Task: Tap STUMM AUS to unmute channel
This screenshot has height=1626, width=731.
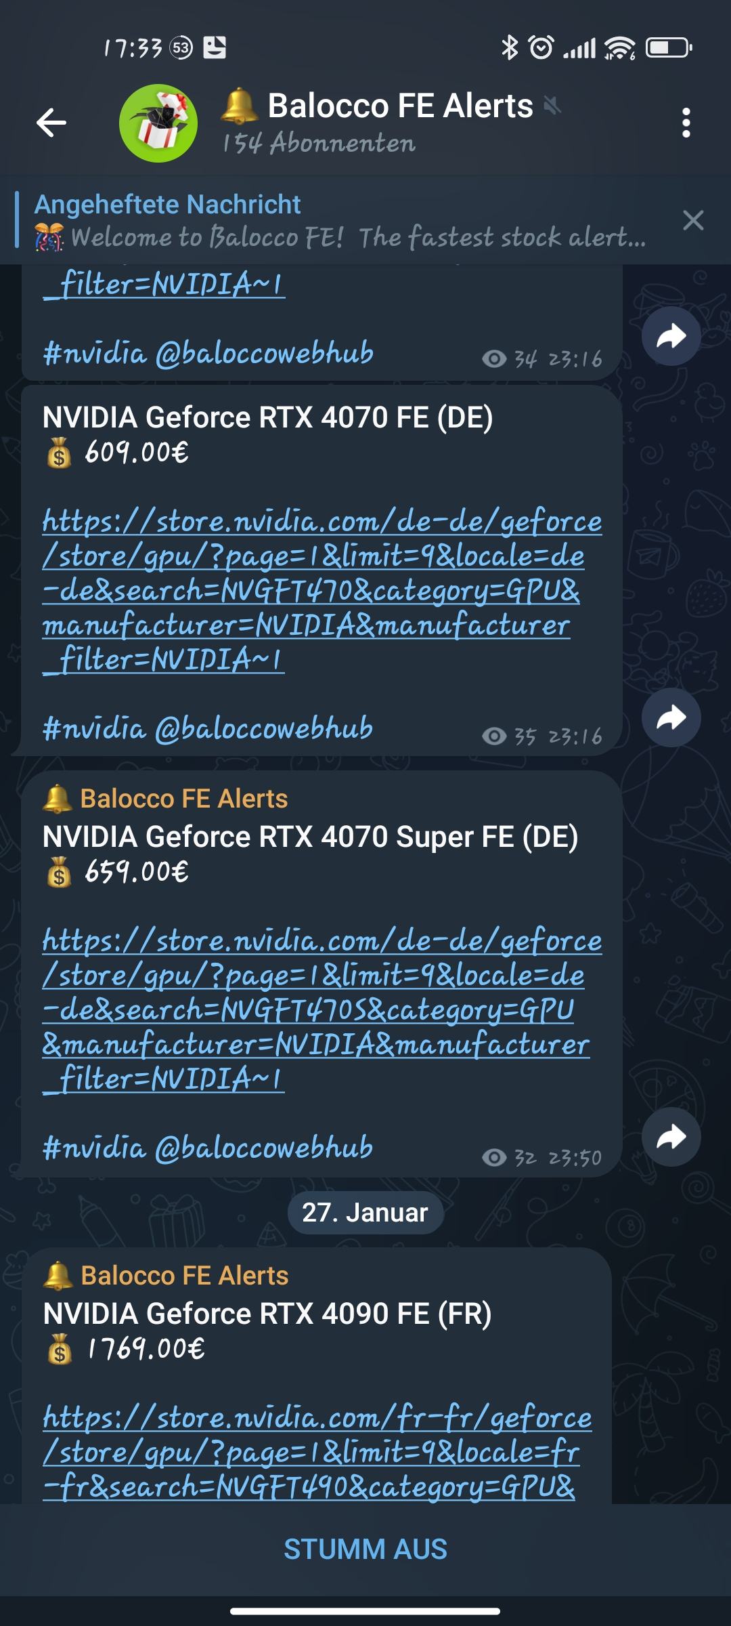Action: click(365, 1549)
